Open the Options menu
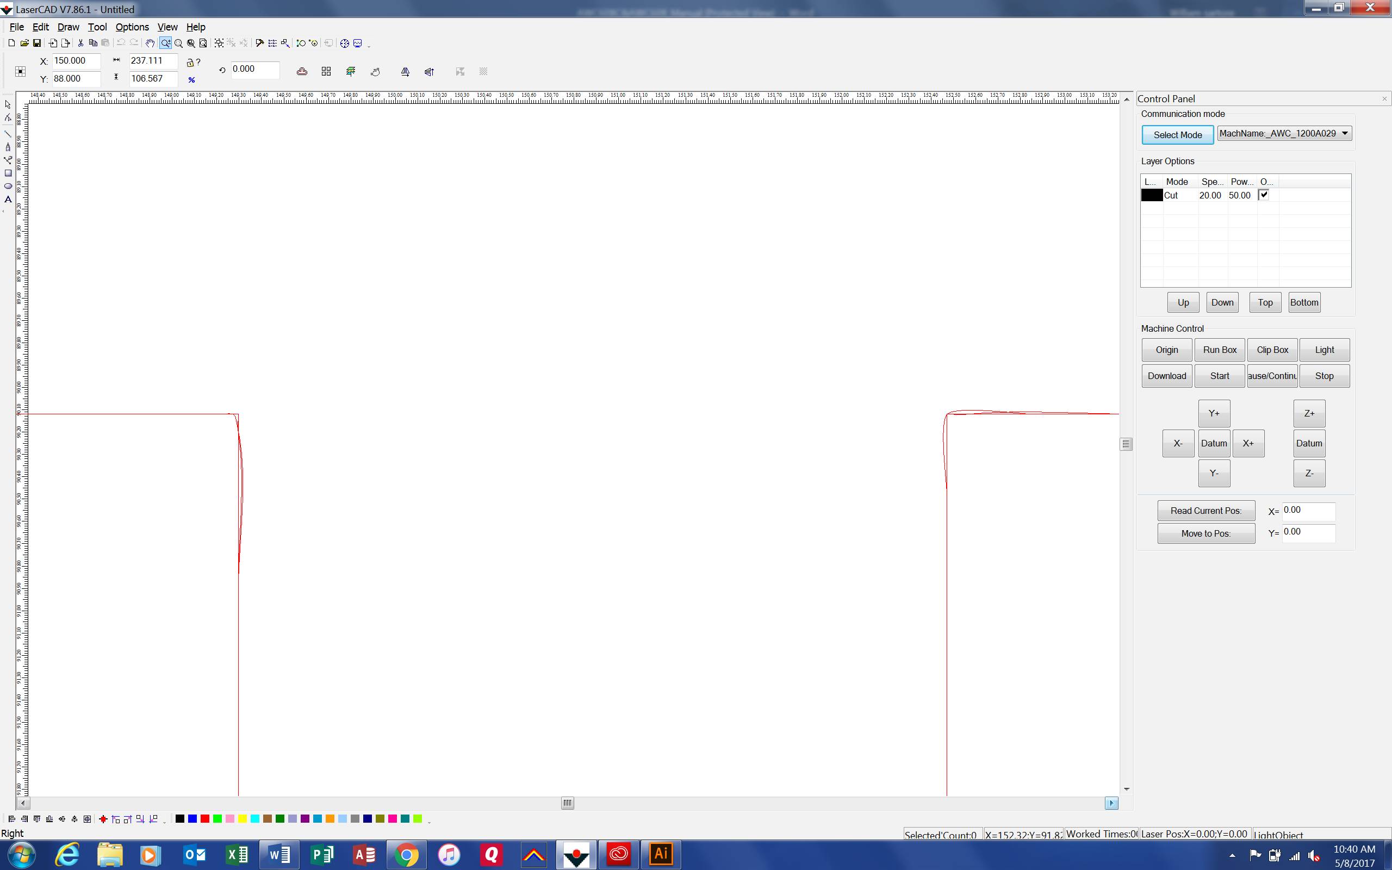1392x870 pixels. point(132,27)
